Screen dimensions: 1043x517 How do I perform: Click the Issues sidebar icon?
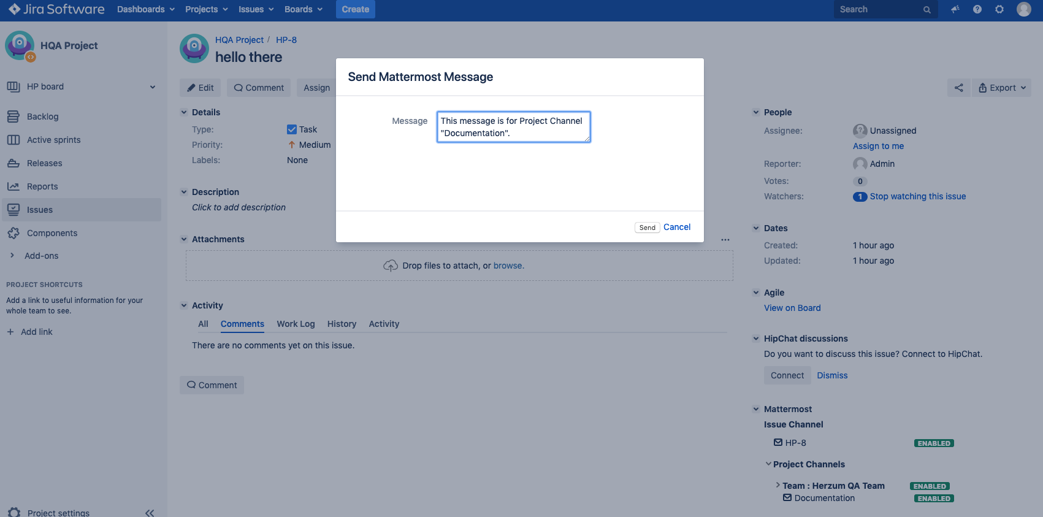13,210
